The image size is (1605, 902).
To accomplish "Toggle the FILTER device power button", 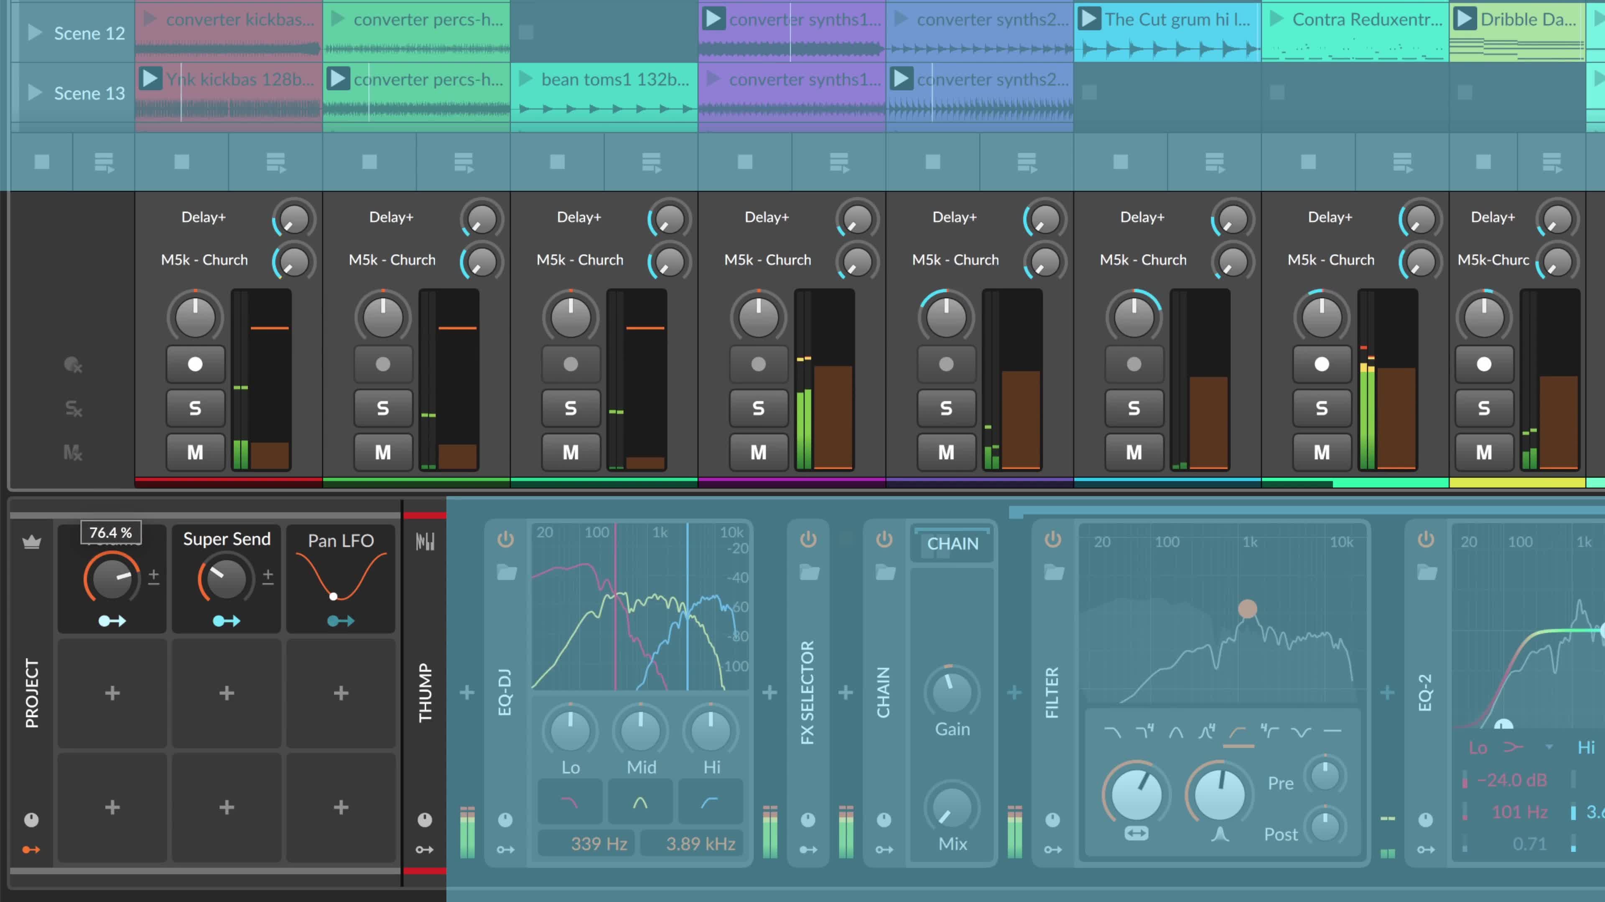I will pos(1052,539).
